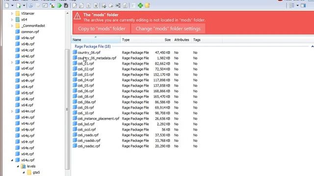Click the 168,866 KB size cell
Image resolution: width=314 pixels, height=176 pixels.
[161, 91]
